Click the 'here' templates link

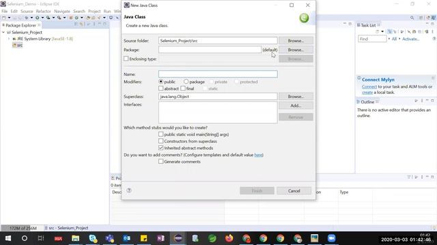(x=258, y=154)
